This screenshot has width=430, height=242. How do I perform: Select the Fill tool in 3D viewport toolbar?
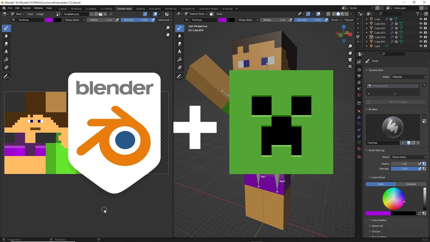(179, 59)
